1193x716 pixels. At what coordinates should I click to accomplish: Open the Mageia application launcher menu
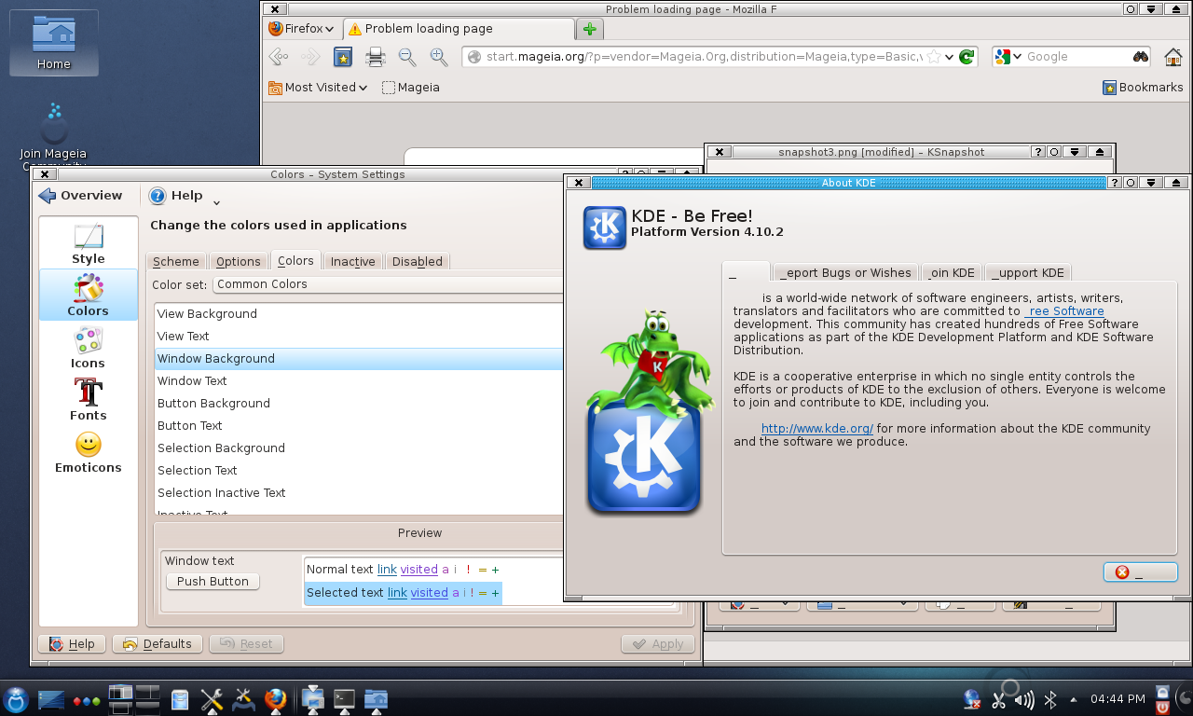coord(16,698)
